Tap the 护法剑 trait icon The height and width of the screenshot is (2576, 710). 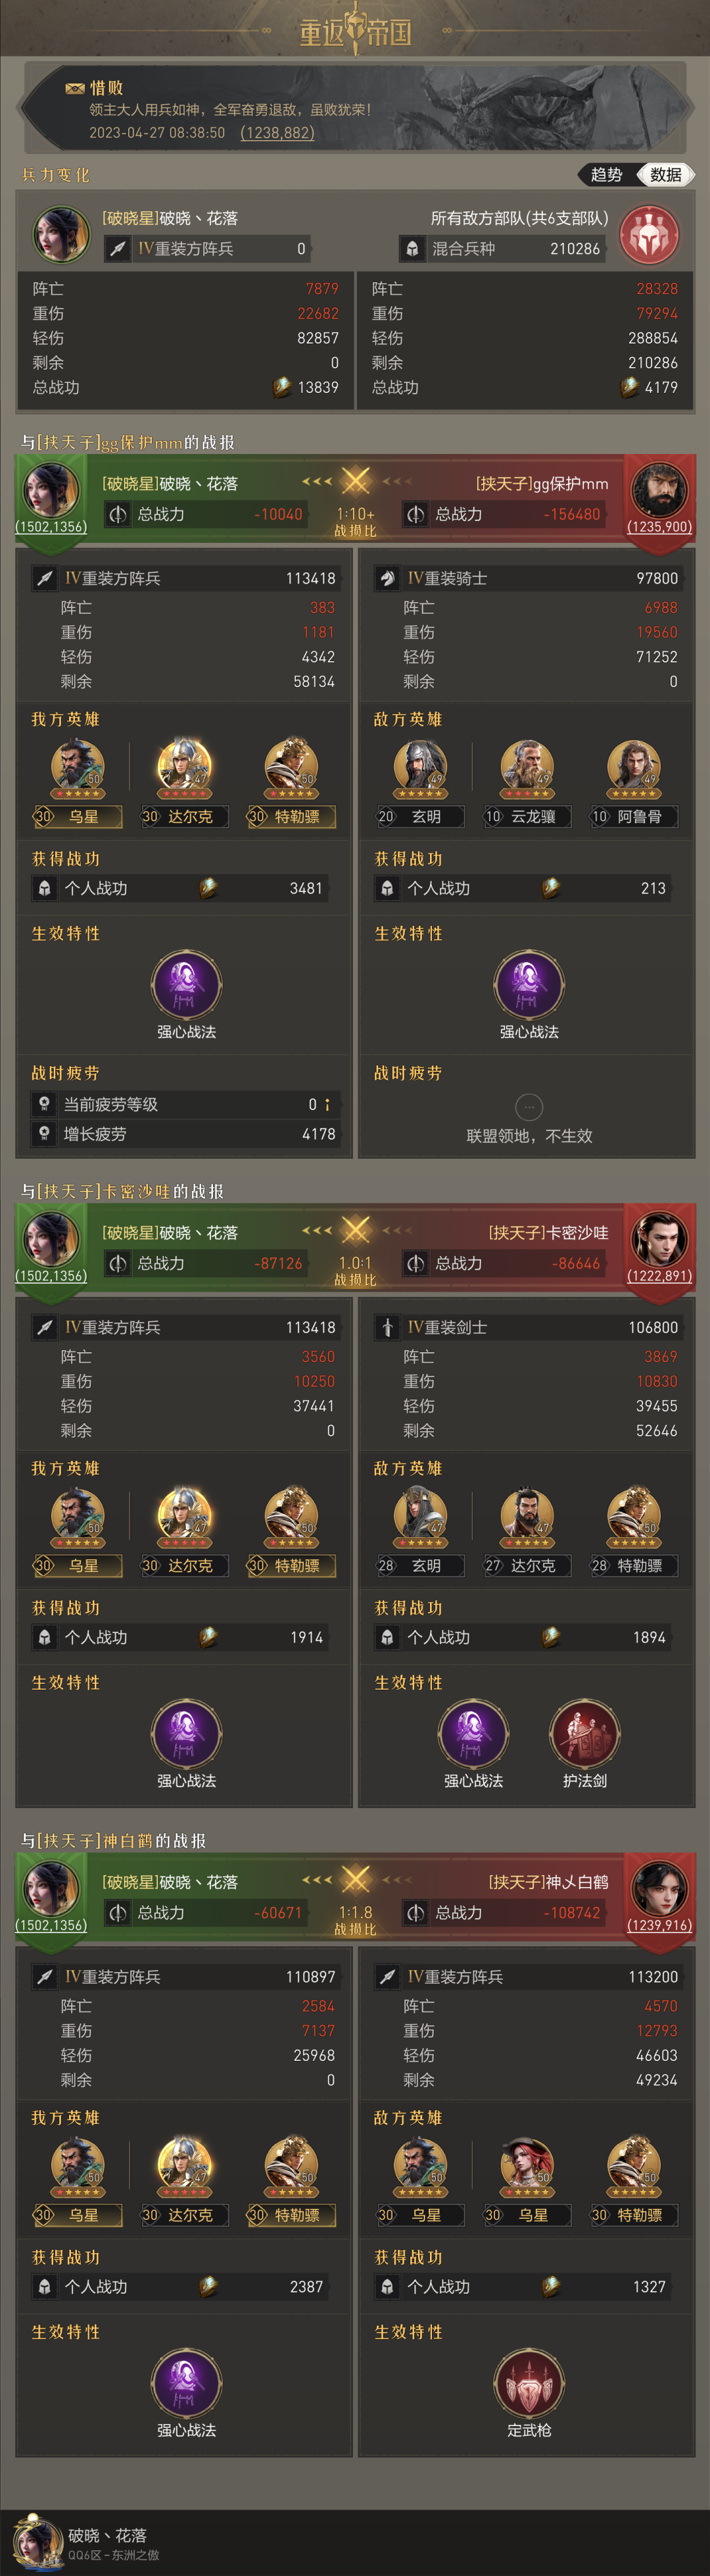pos(584,1733)
